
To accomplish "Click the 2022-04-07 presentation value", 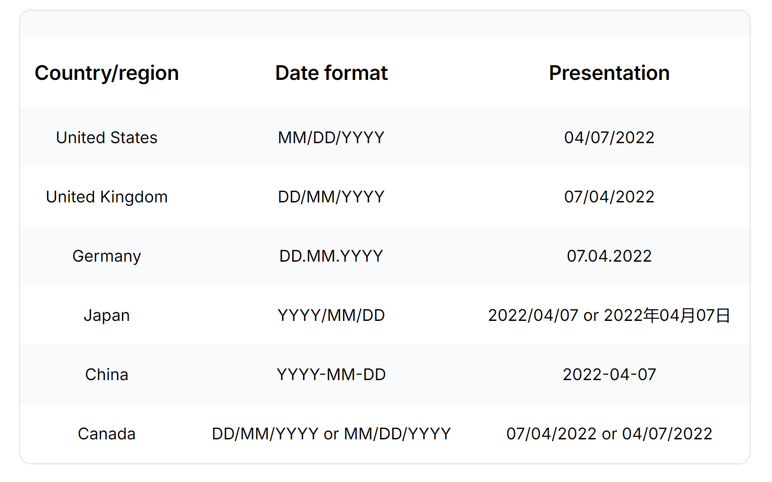I will tap(609, 374).
